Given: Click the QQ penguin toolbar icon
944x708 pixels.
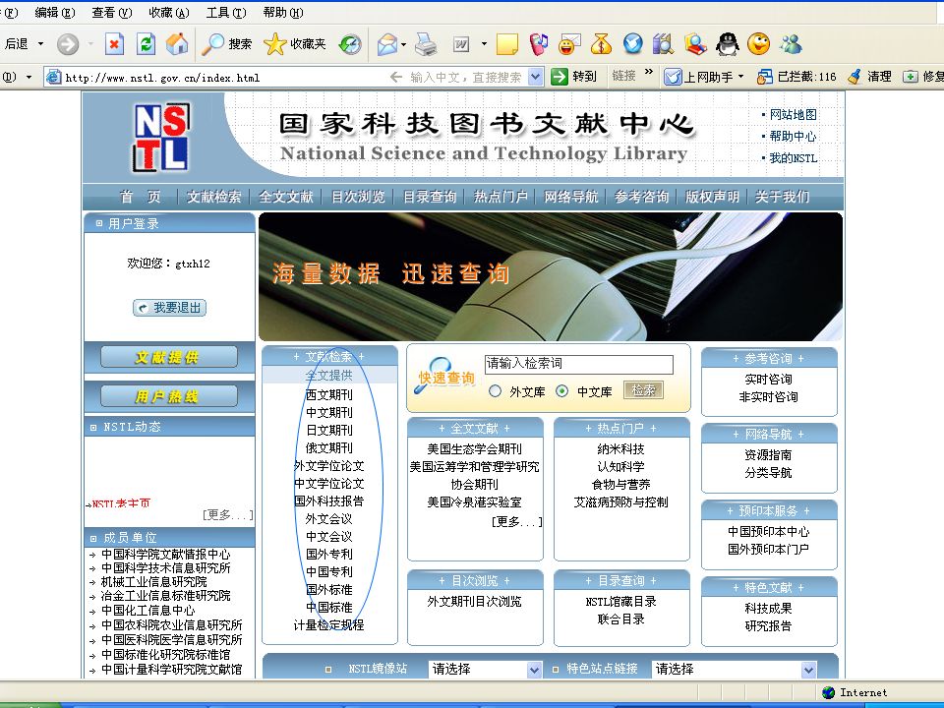Looking at the screenshot, I should tap(728, 44).
